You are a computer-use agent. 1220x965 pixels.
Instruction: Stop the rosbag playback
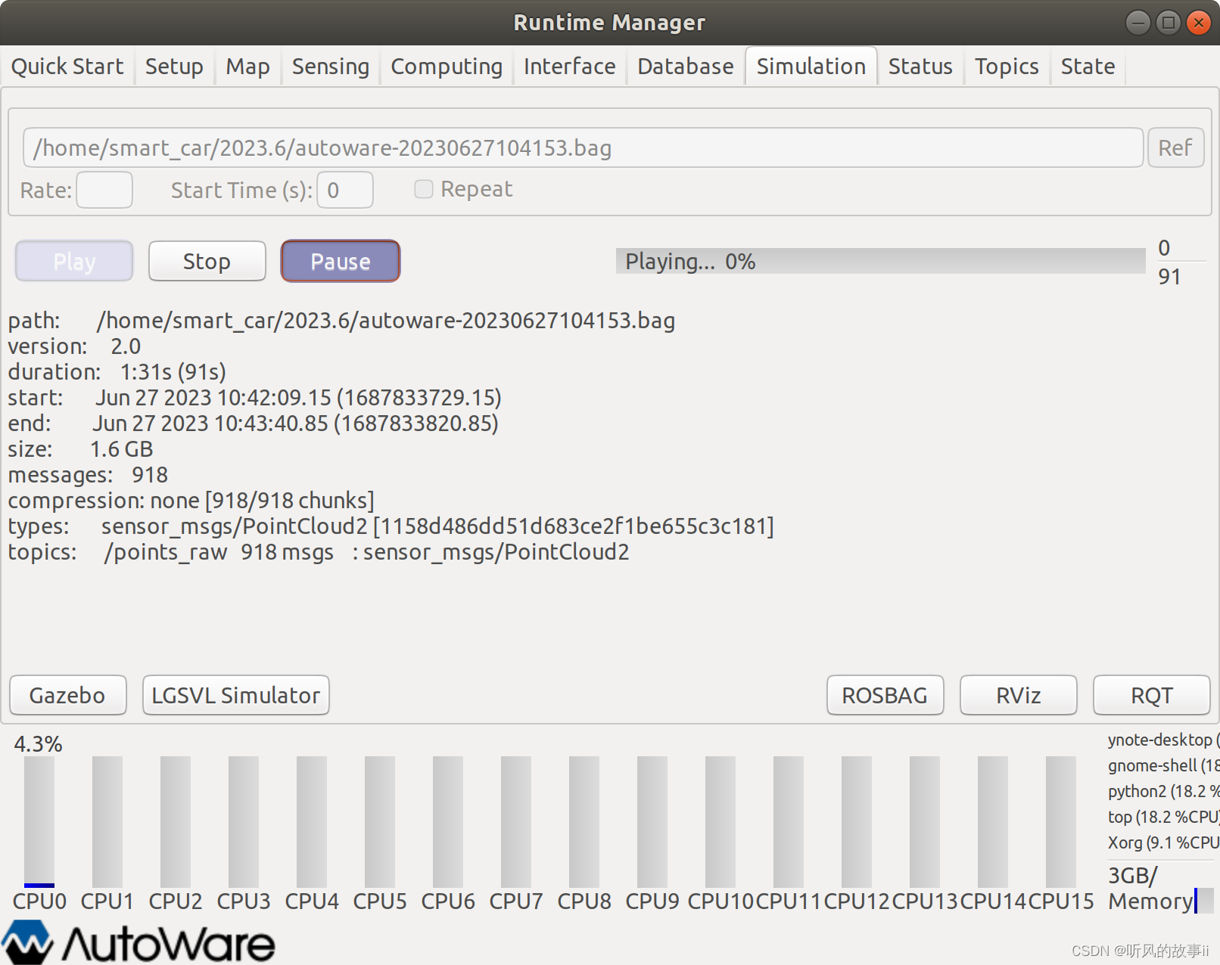click(207, 261)
